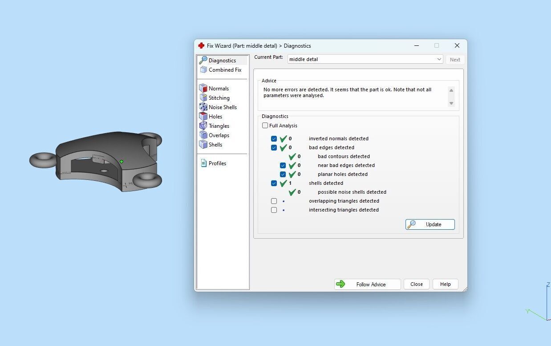The height and width of the screenshot is (346, 551).
Task: Click Advice box scroll up arrow
Action: pos(451,90)
